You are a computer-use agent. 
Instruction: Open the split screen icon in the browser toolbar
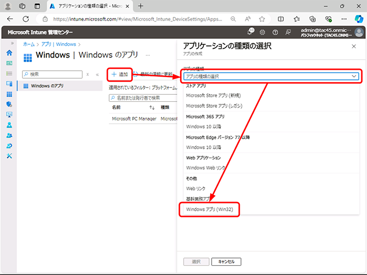point(281,19)
